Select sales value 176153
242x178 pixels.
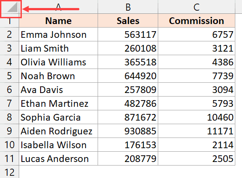128,145
